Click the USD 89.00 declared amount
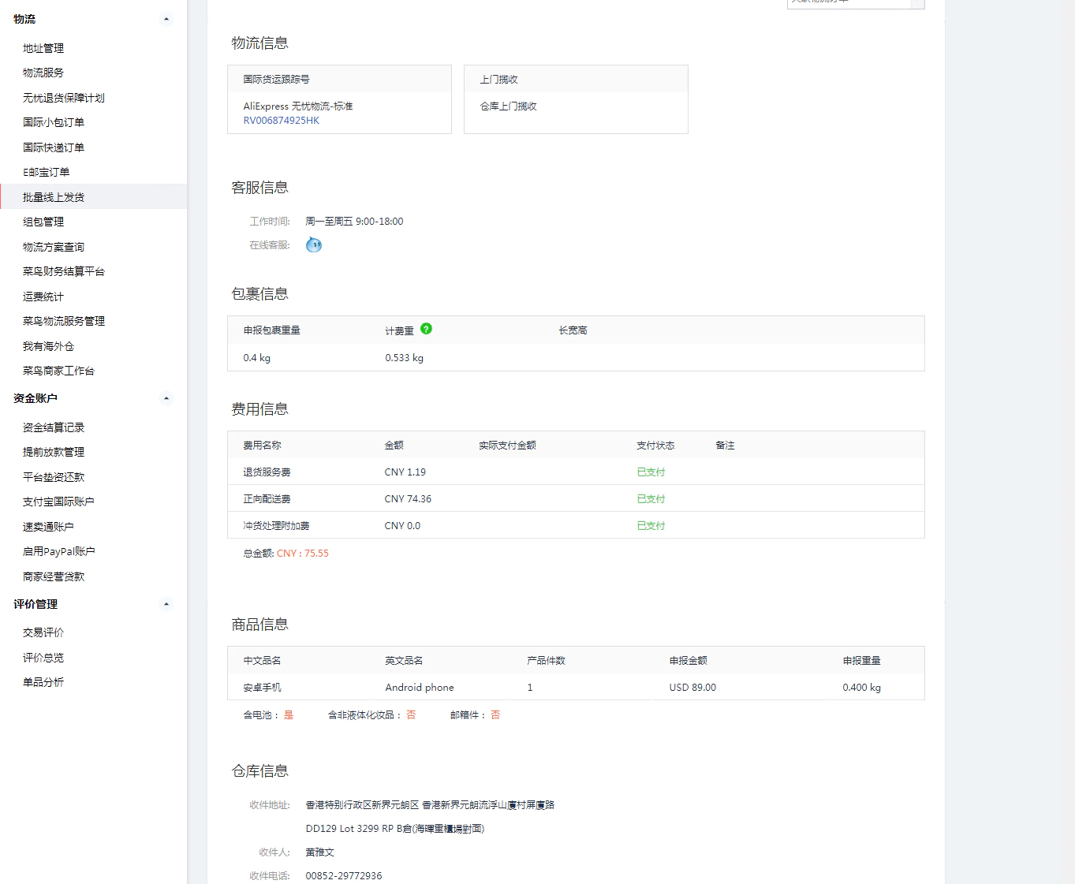Viewport: 1075px width, 884px height. [692, 688]
